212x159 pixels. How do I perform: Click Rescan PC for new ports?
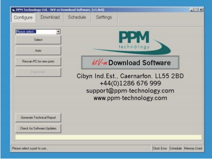[38, 61]
